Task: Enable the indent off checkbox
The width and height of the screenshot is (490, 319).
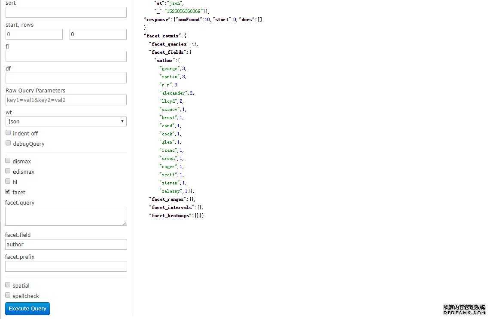Action: (8, 133)
